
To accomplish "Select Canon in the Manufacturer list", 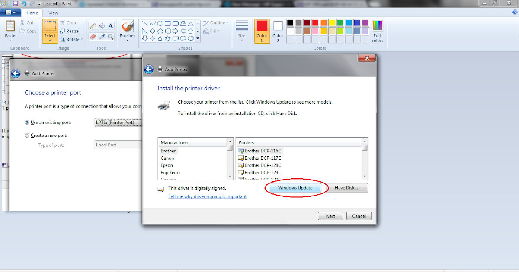I will 167,158.
